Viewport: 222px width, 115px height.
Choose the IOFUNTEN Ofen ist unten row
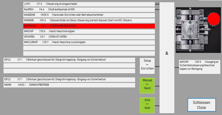(89, 37)
